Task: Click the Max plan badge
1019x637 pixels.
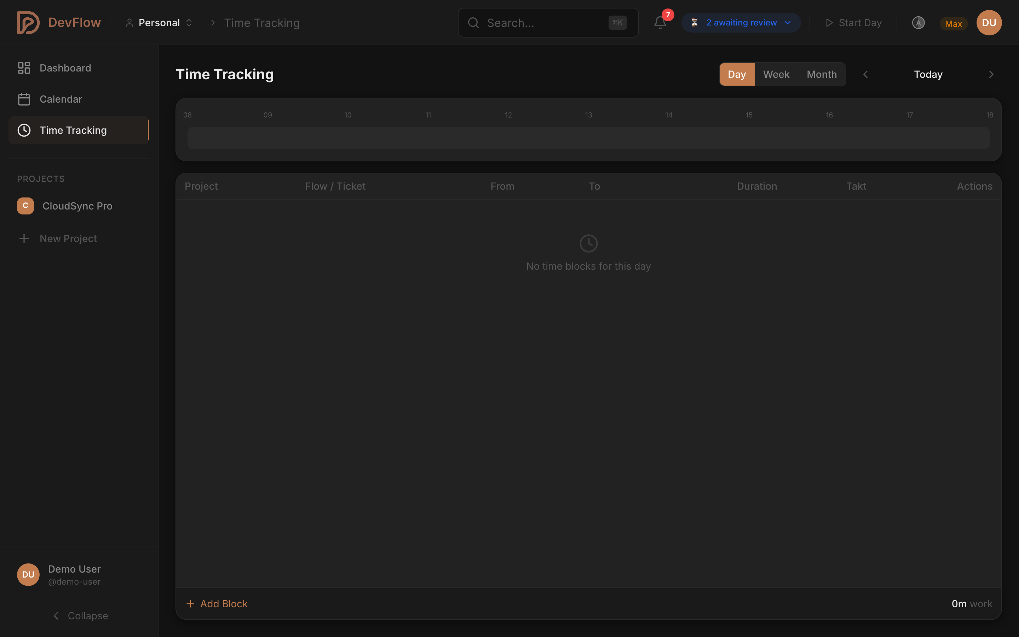Action: pos(953,24)
